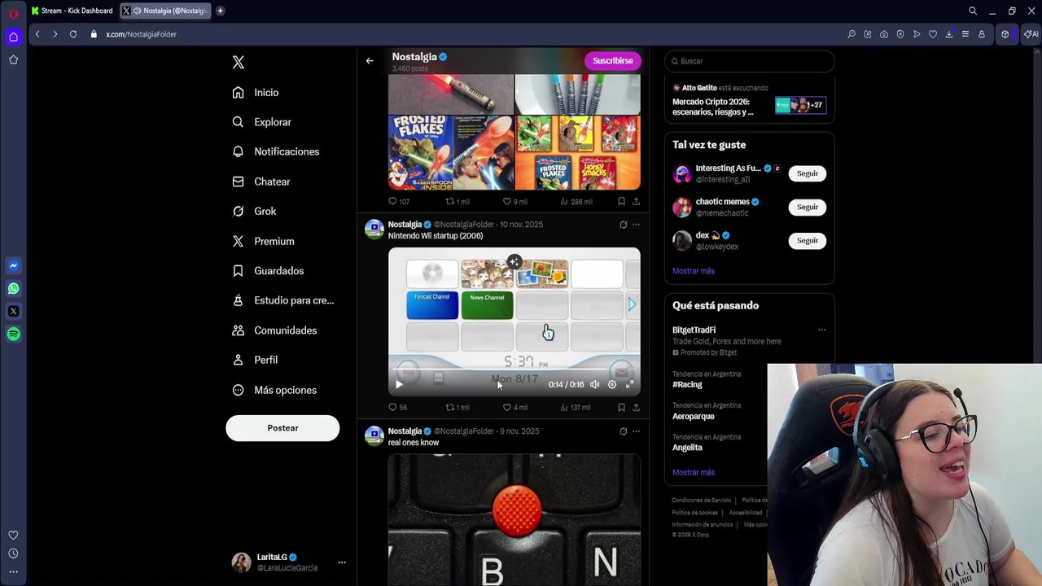Open Condiciones de Servicio footer link
The image size is (1042, 586).
tap(702, 500)
